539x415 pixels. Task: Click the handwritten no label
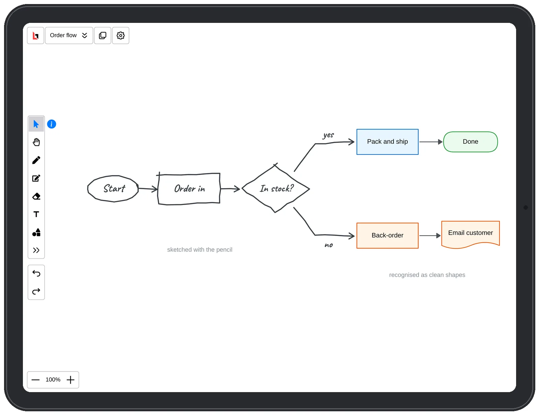(x=329, y=245)
